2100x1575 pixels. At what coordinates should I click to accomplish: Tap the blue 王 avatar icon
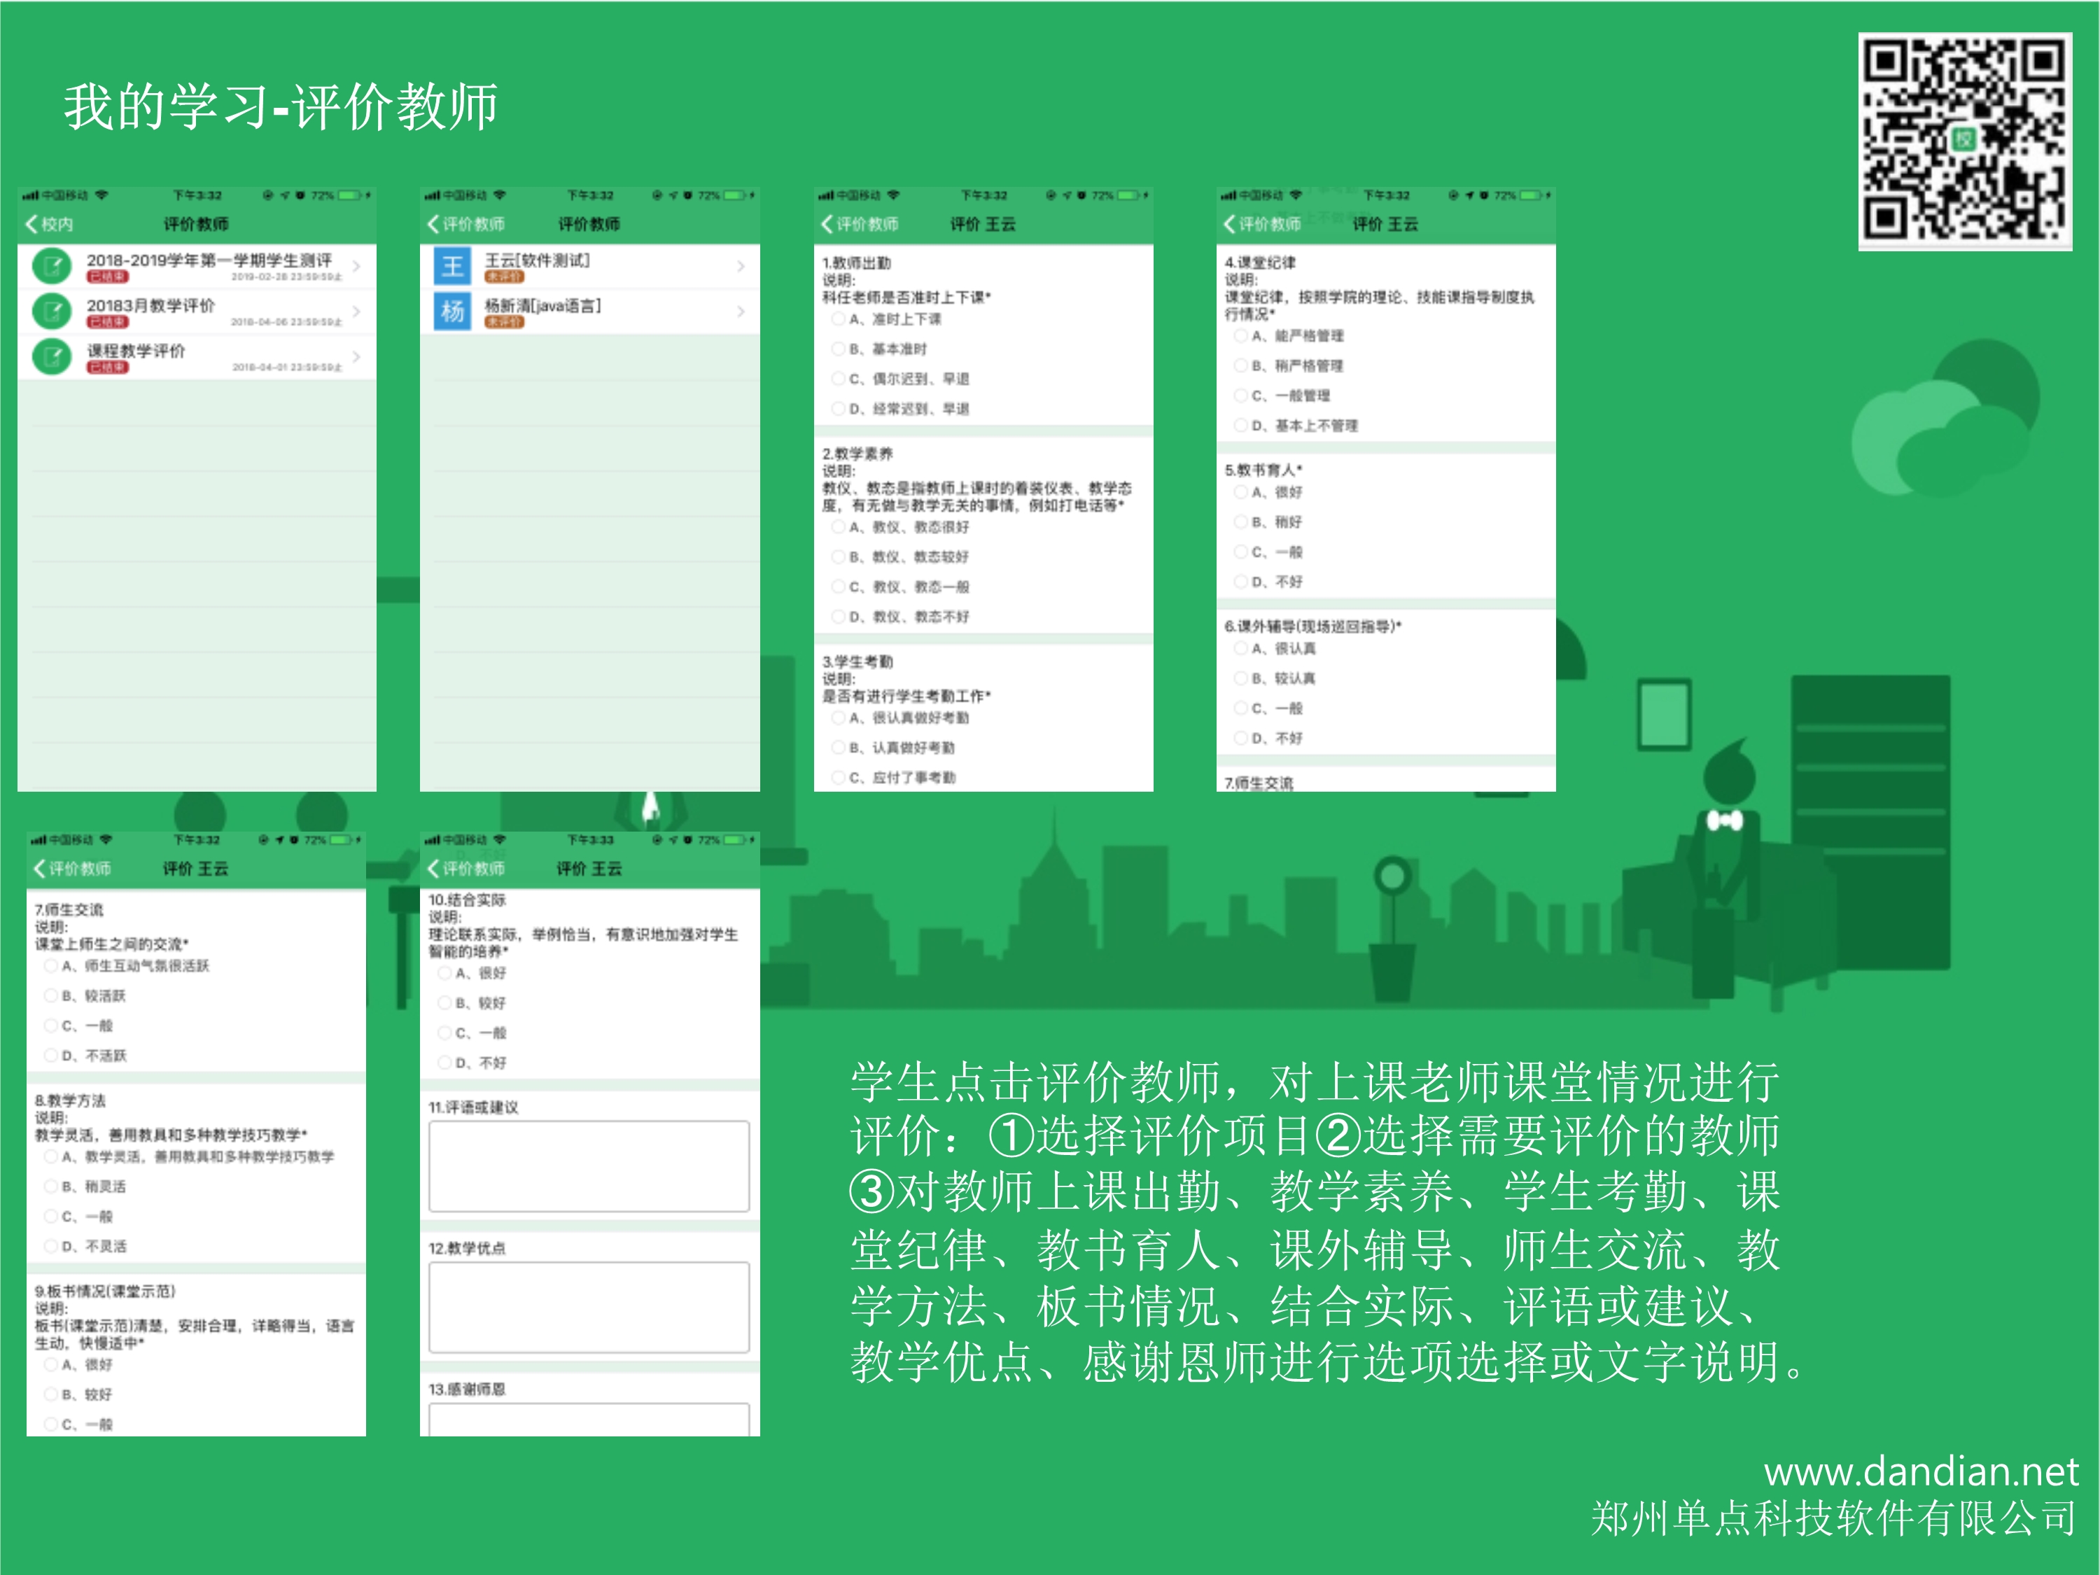coord(453,267)
